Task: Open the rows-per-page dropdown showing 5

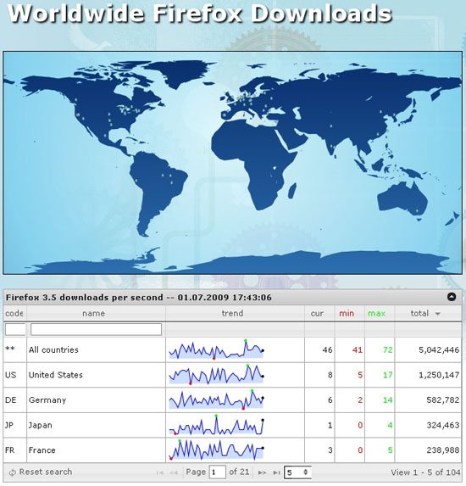Action: click(297, 472)
